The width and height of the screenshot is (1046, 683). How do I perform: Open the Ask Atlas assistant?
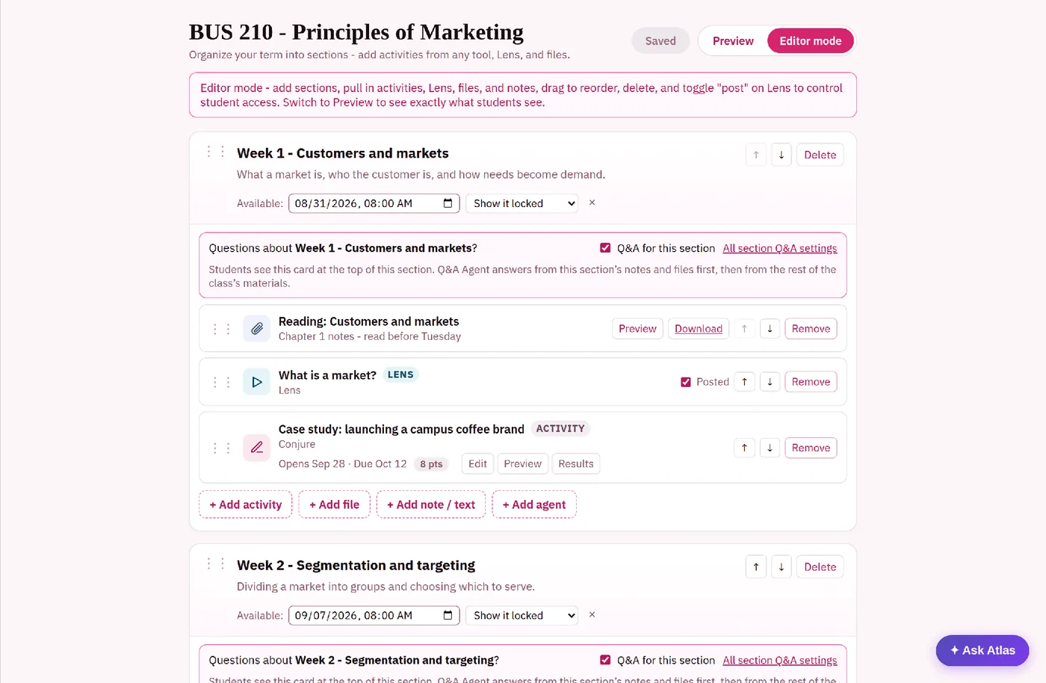(x=982, y=650)
